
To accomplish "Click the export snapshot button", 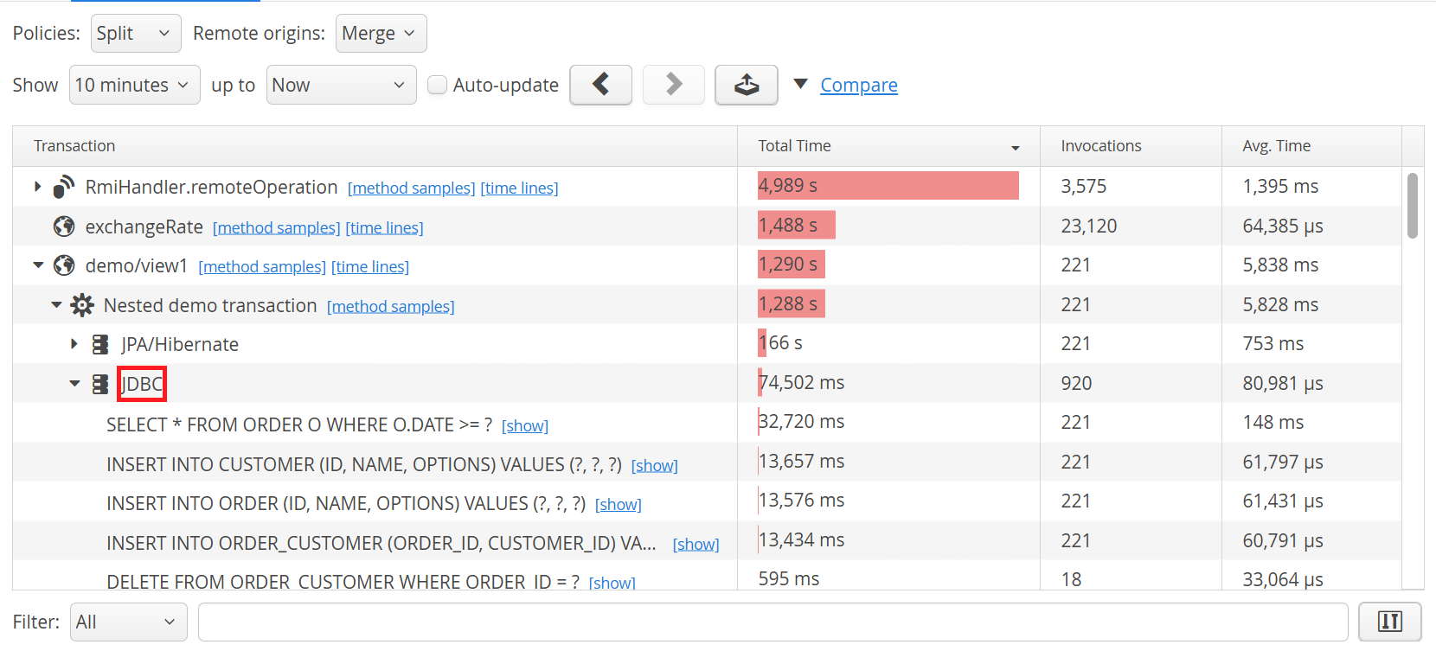I will click(746, 85).
